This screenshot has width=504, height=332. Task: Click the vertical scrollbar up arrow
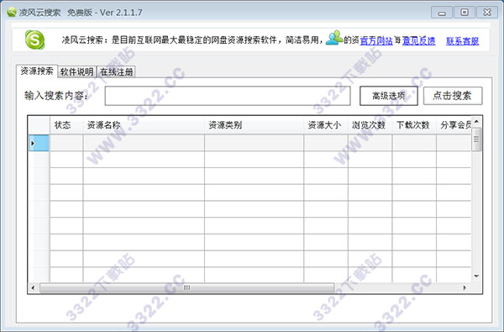coord(476,121)
